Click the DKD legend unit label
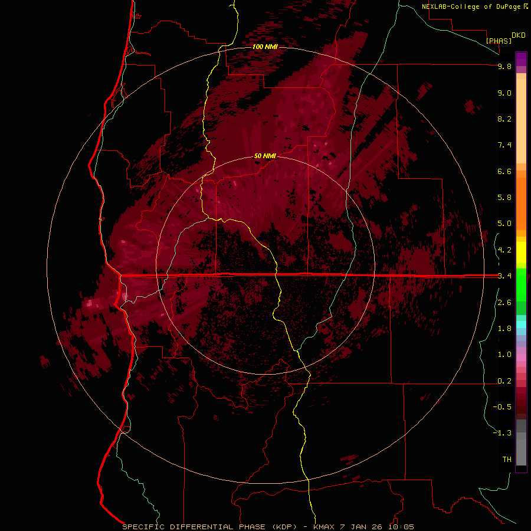Viewport: 531px width, 531px height. tap(519, 35)
